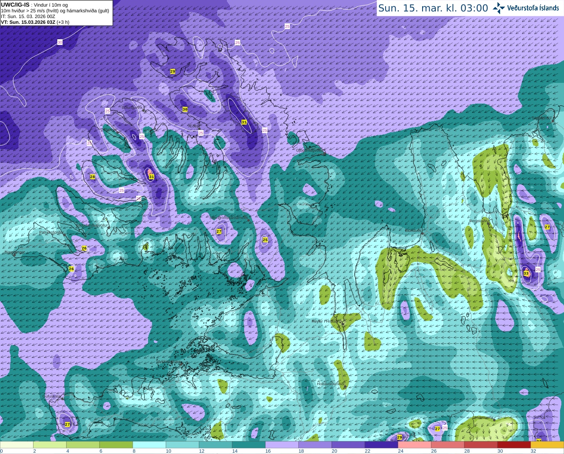Click the yellow 27 marker east of Bergstaðir

click(x=547, y=227)
